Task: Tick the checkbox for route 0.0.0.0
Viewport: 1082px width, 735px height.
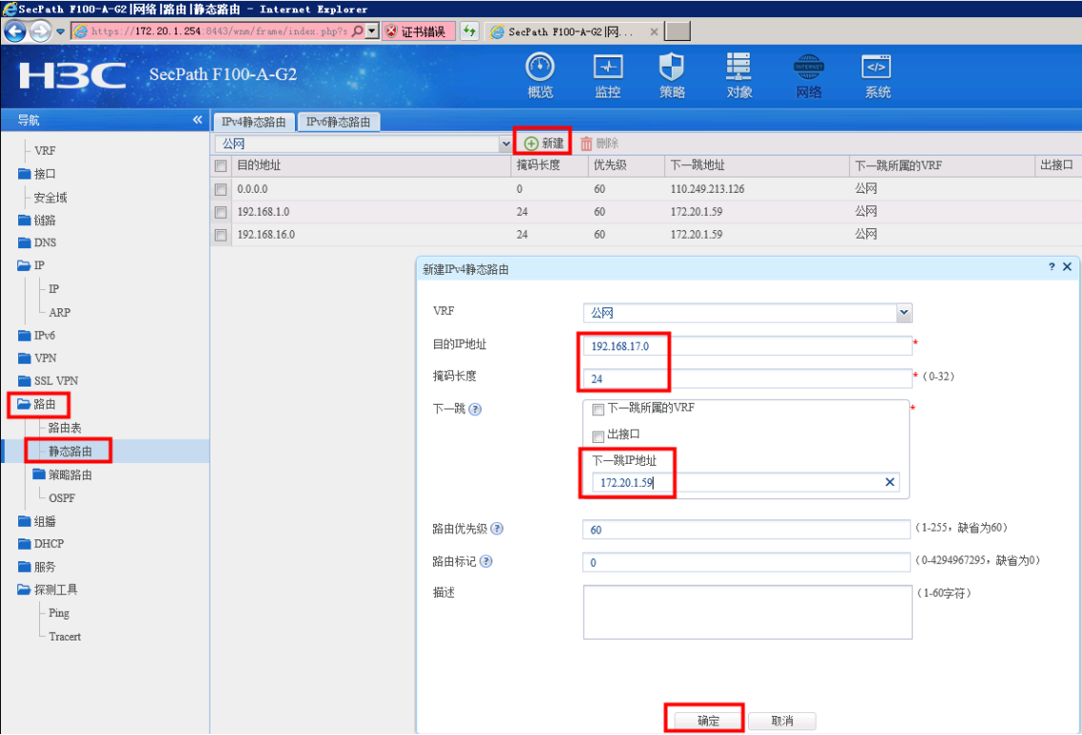Action: [220, 189]
